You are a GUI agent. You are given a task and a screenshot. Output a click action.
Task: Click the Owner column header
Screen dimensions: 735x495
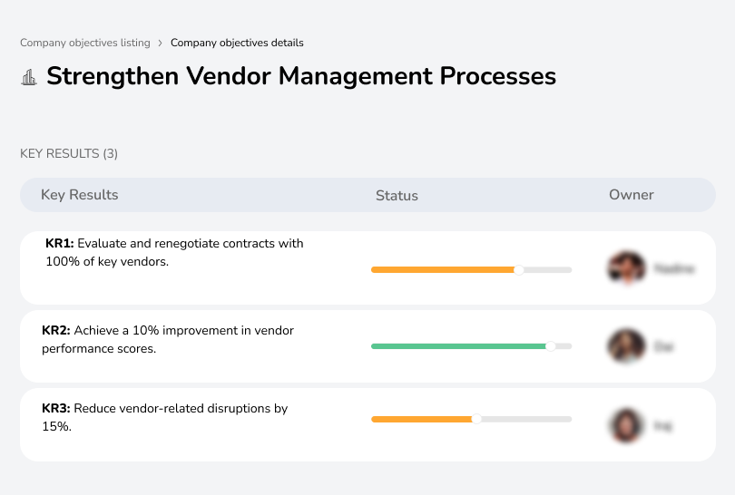(631, 195)
